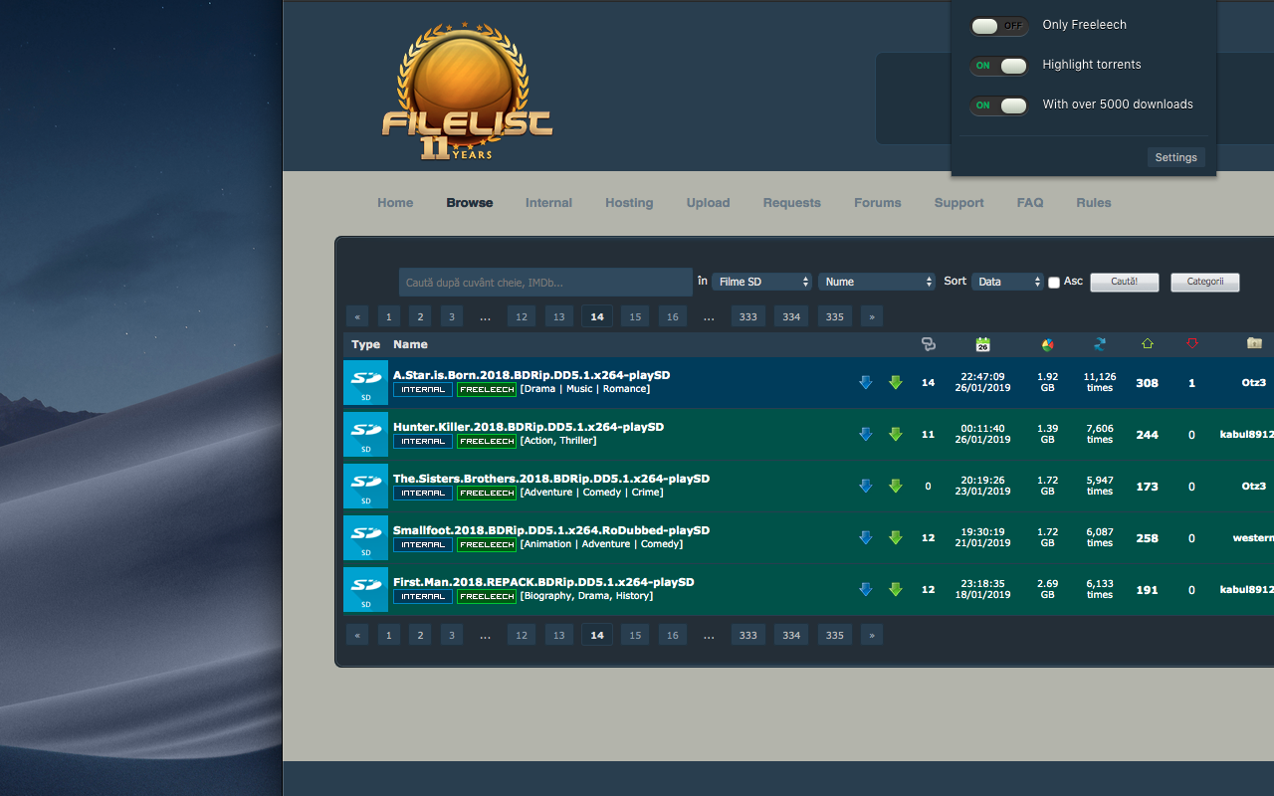This screenshot has height=796, width=1274.
Task: Click the green arrow icon for The.Sisters.Brothers
Action: point(895,487)
